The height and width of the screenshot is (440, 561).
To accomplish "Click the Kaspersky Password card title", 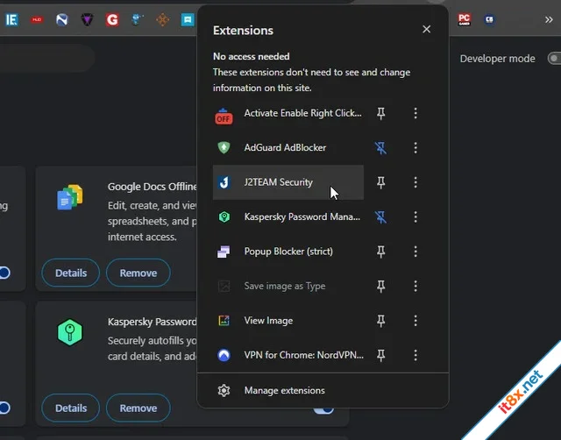I will pyautogui.click(x=152, y=322).
